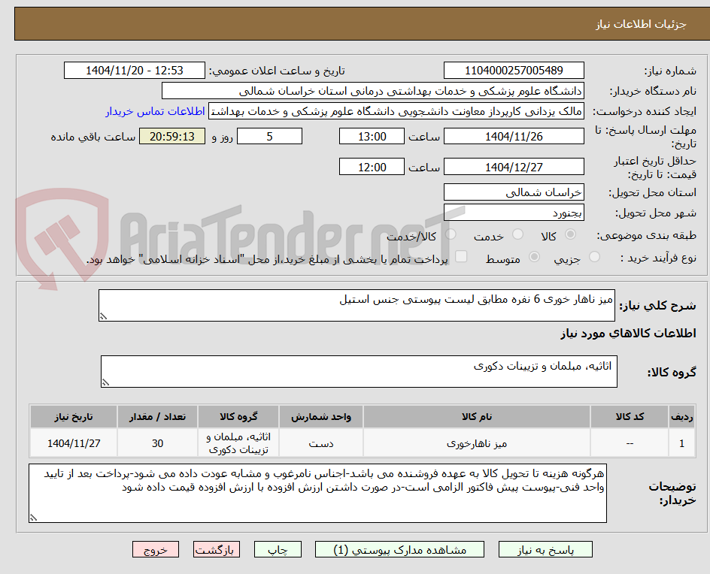Image resolution: width=710 pixels, height=574 pixels.
Task: Open 'اطلاعات تماس خریدار' link
Action: pos(155,111)
